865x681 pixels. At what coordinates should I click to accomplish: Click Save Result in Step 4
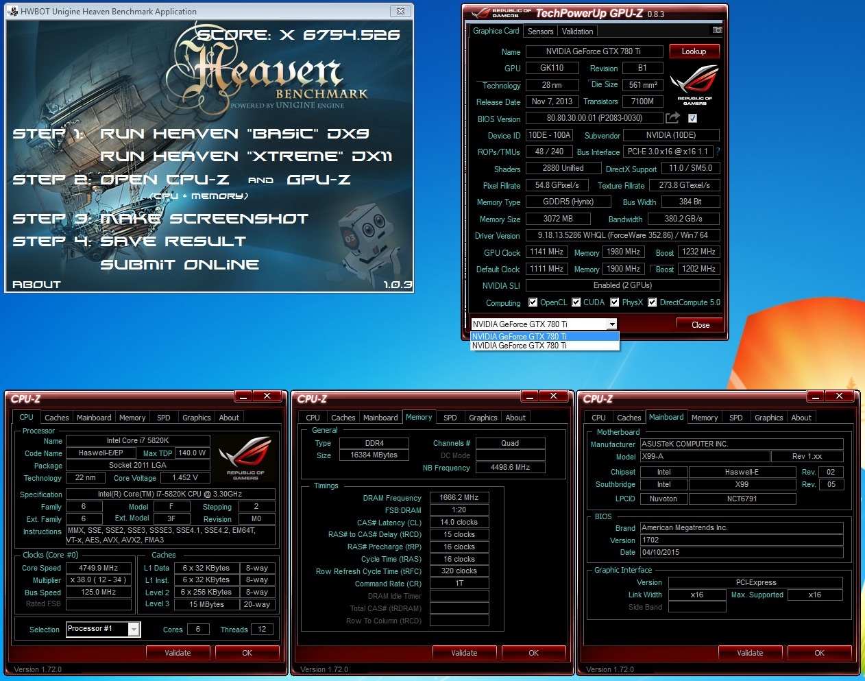(x=173, y=241)
